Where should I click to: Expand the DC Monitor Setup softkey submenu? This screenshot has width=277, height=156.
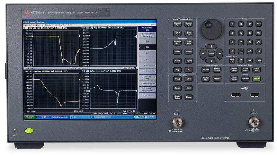147,84
